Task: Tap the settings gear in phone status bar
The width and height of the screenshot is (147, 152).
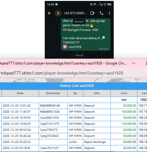Action: pos(57,4)
